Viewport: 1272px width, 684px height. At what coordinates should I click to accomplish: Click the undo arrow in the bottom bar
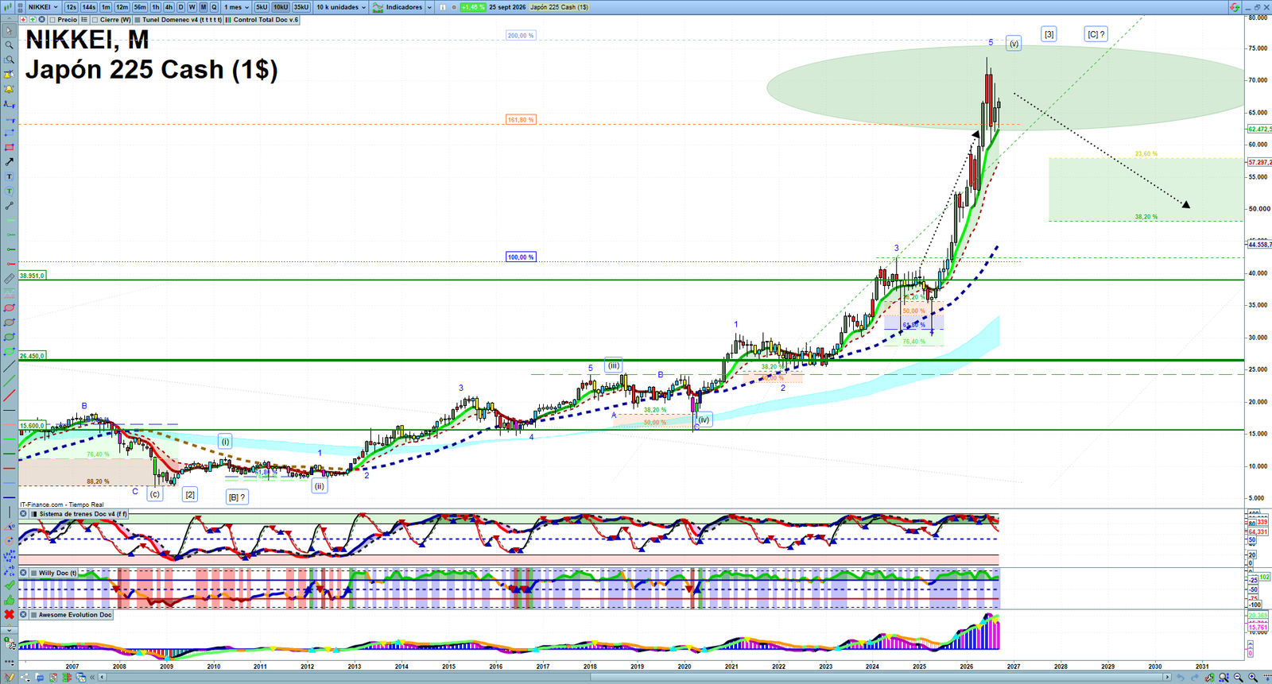click(1181, 677)
